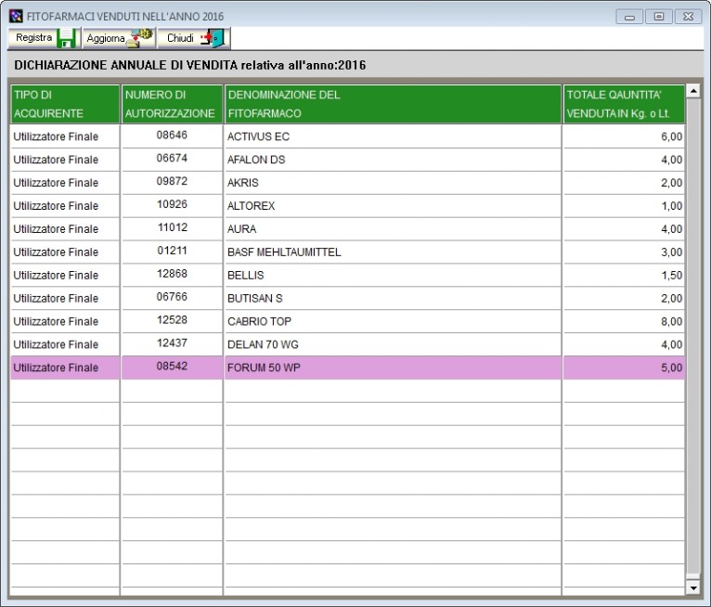Click the TOTALE QAUNTITA' VENDUTA header
The image size is (711, 607).
click(x=624, y=104)
